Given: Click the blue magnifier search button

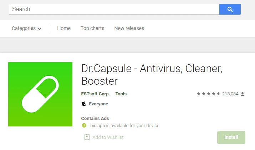Looking at the screenshot, I should (230, 9).
